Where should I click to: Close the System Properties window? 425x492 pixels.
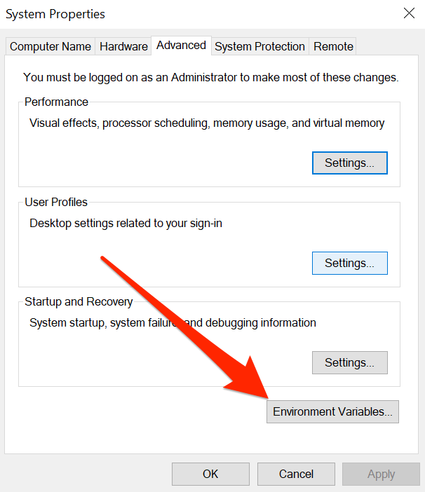(409, 13)
